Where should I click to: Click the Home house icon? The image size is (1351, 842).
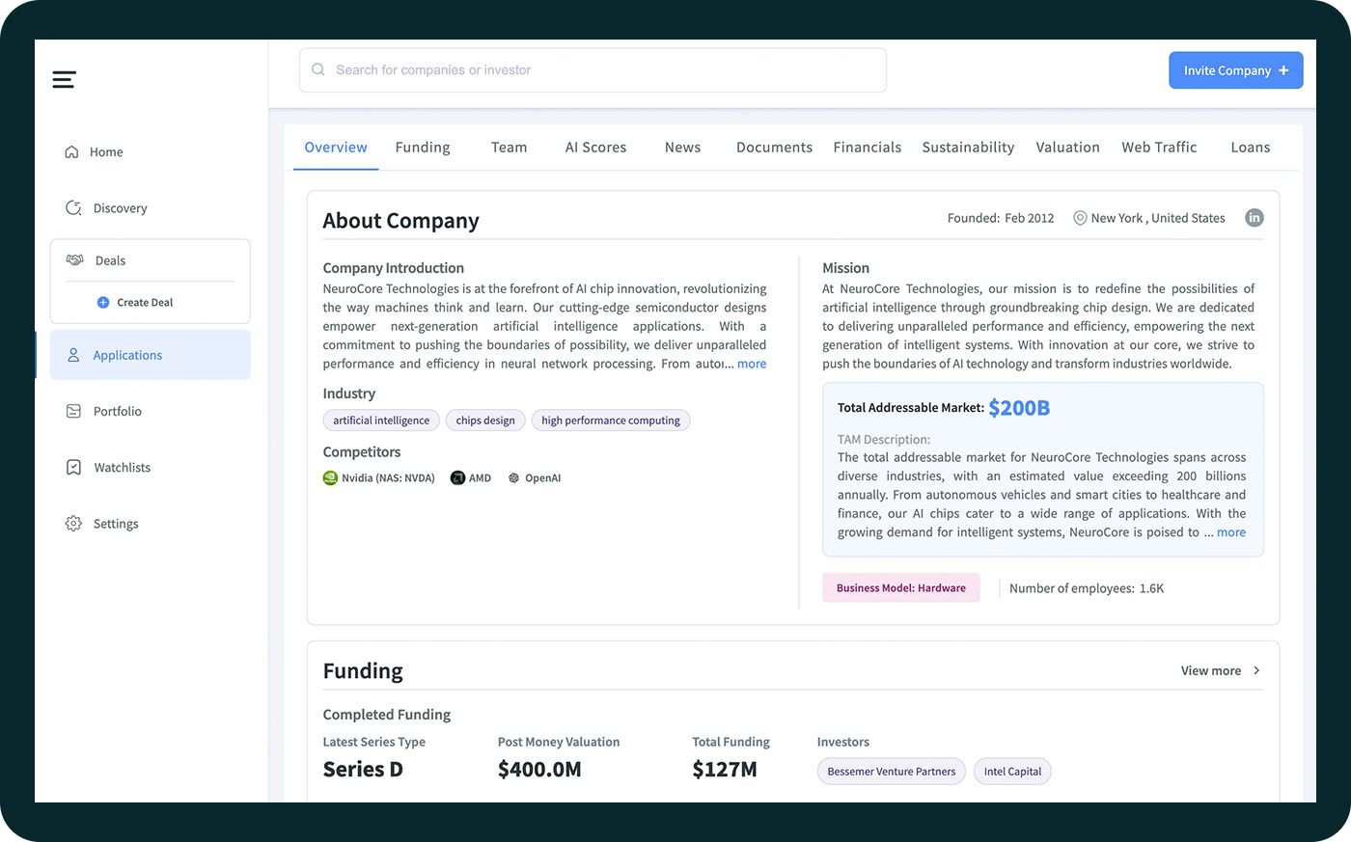point(71,151)
